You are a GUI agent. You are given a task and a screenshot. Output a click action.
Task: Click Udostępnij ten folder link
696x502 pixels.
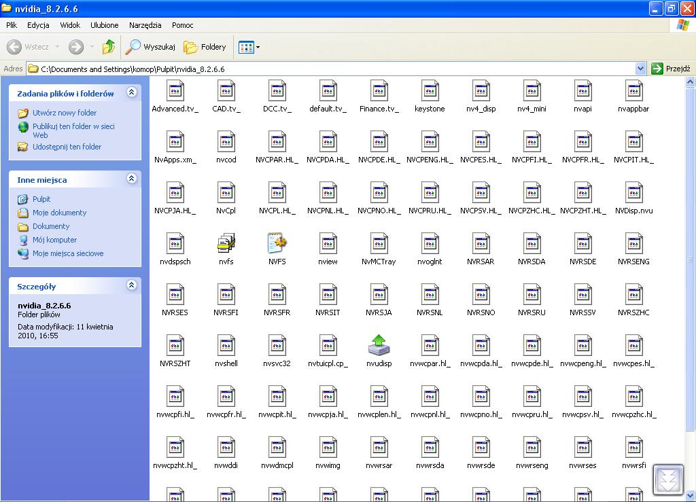click(x=67, y=147)
